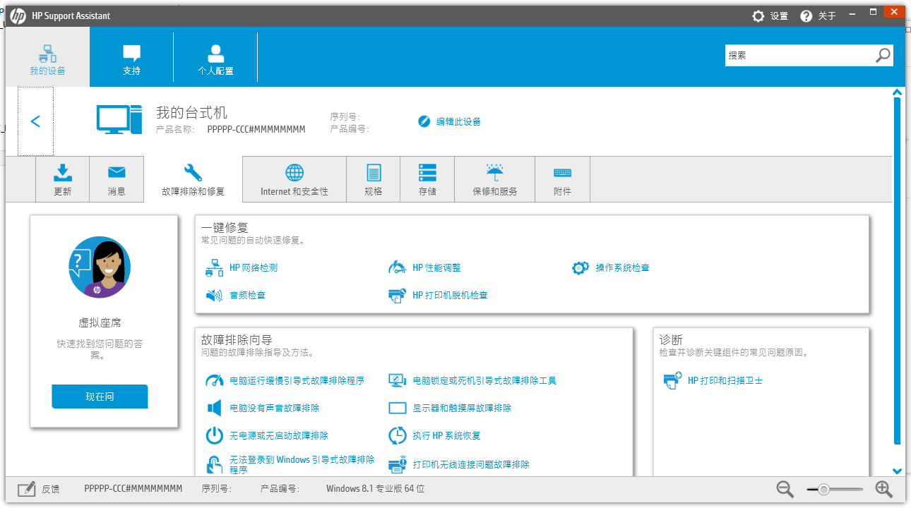
Task: Adjust the zoom slider in the status bar
Action: (824, 488)
